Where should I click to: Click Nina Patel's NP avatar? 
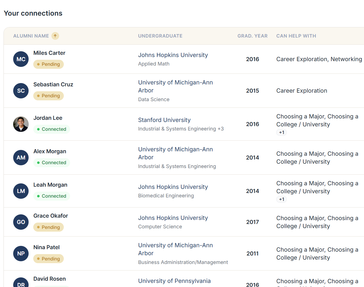[21, 254]
